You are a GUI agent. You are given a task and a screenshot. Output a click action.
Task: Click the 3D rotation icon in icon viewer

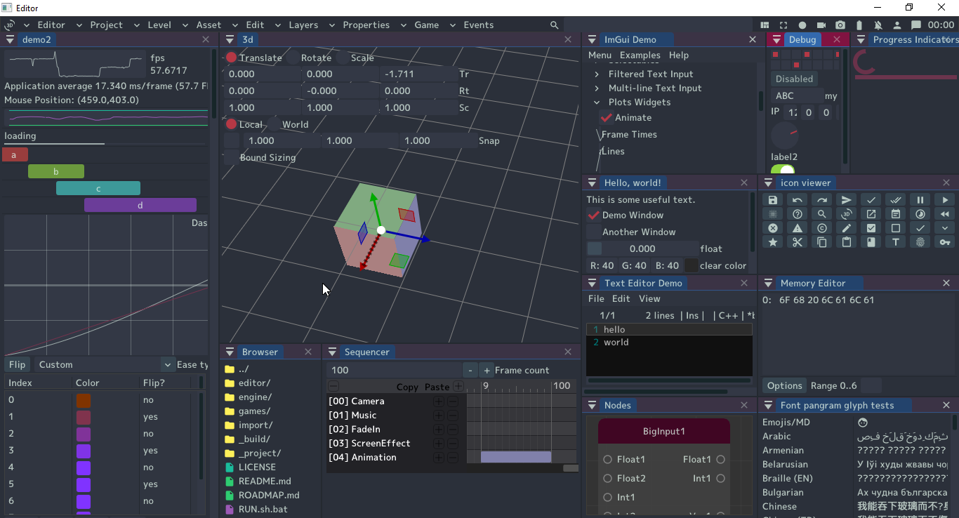click(847, 214)
